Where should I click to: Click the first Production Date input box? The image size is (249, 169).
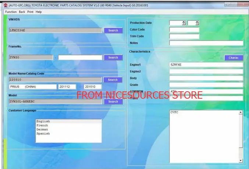tap(176, 23)
